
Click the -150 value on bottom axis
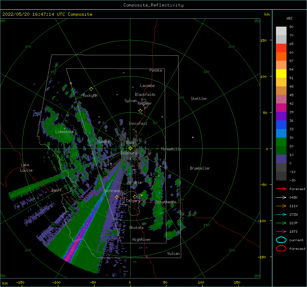point(20,282)
